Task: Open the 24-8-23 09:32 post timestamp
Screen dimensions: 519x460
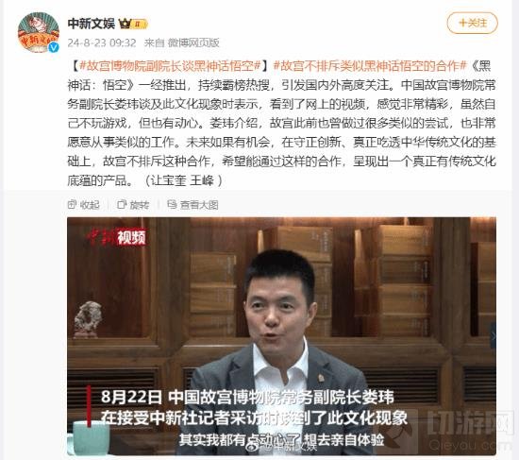Action: (102, 43)
